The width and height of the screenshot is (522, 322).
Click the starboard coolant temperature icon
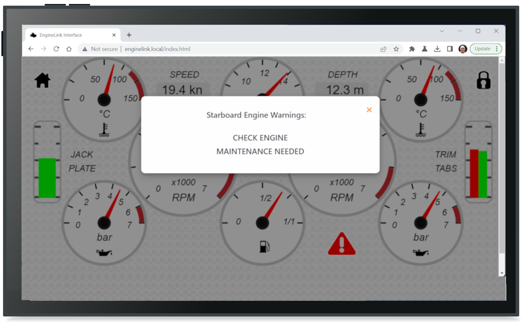pyautogui.click(x=421, y=130)
